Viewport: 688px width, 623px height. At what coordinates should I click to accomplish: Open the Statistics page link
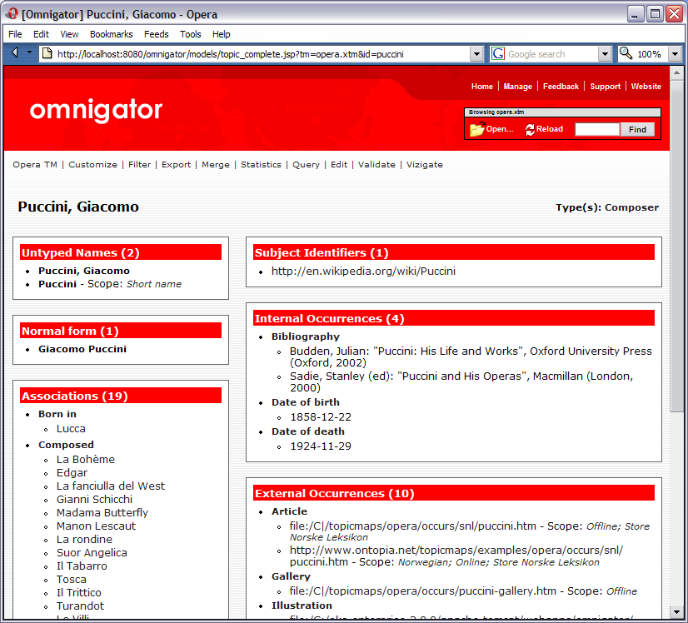pyautogui.click(x=261, y=165)
